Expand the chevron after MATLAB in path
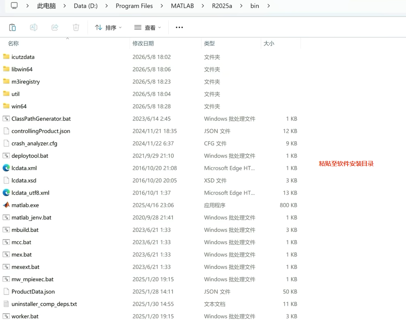 point(203,6)
